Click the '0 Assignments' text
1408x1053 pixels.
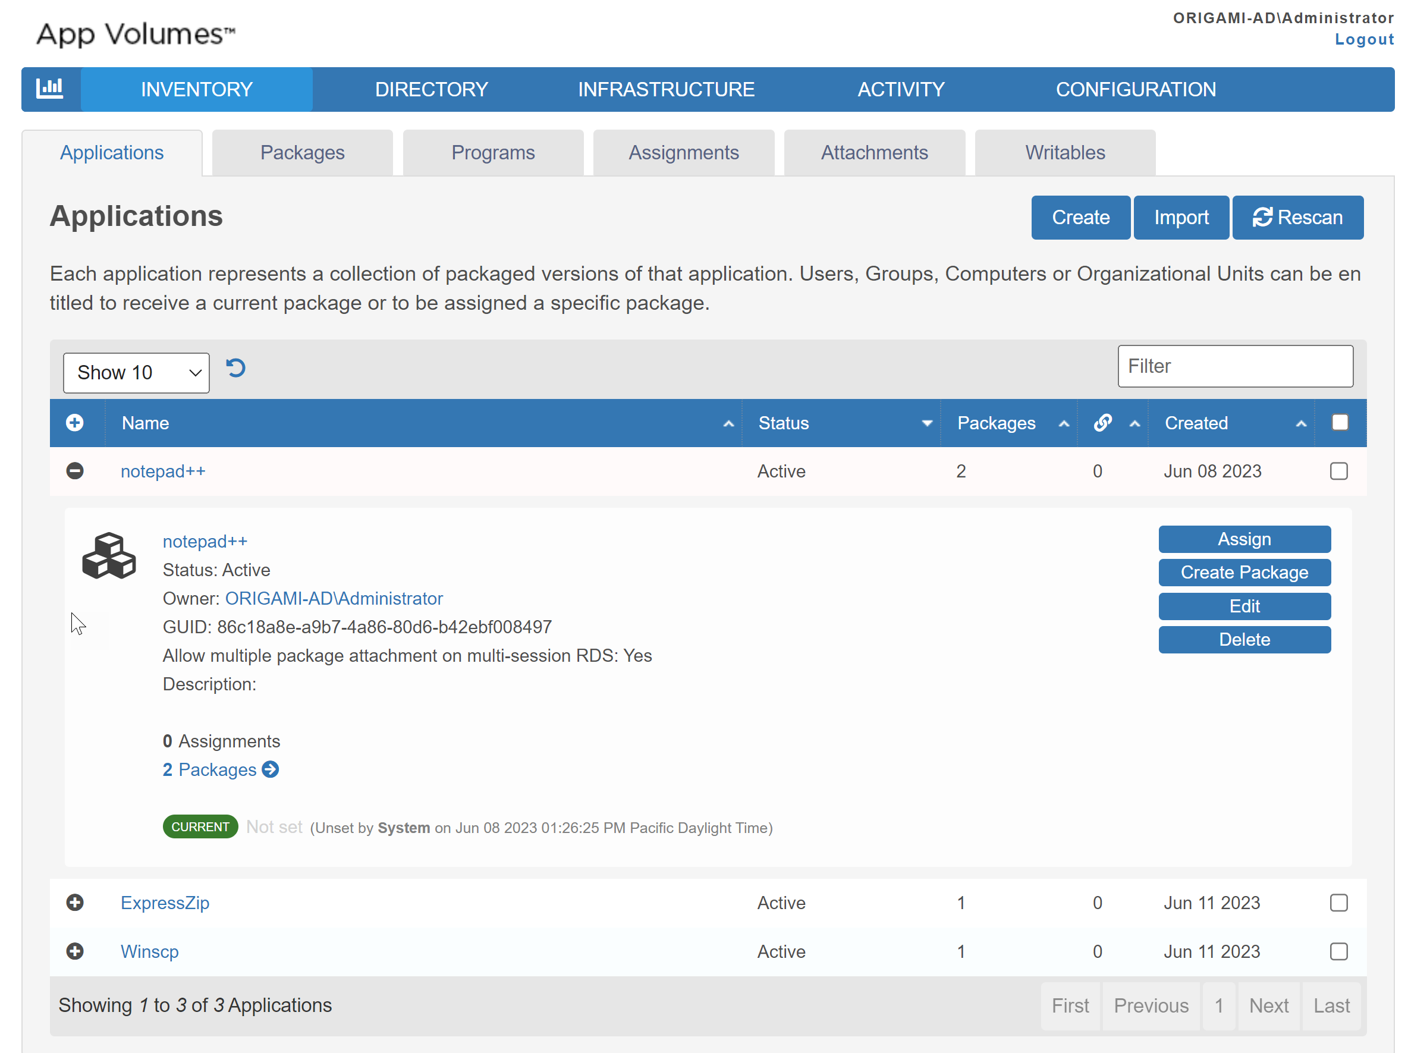coord(222,741)
